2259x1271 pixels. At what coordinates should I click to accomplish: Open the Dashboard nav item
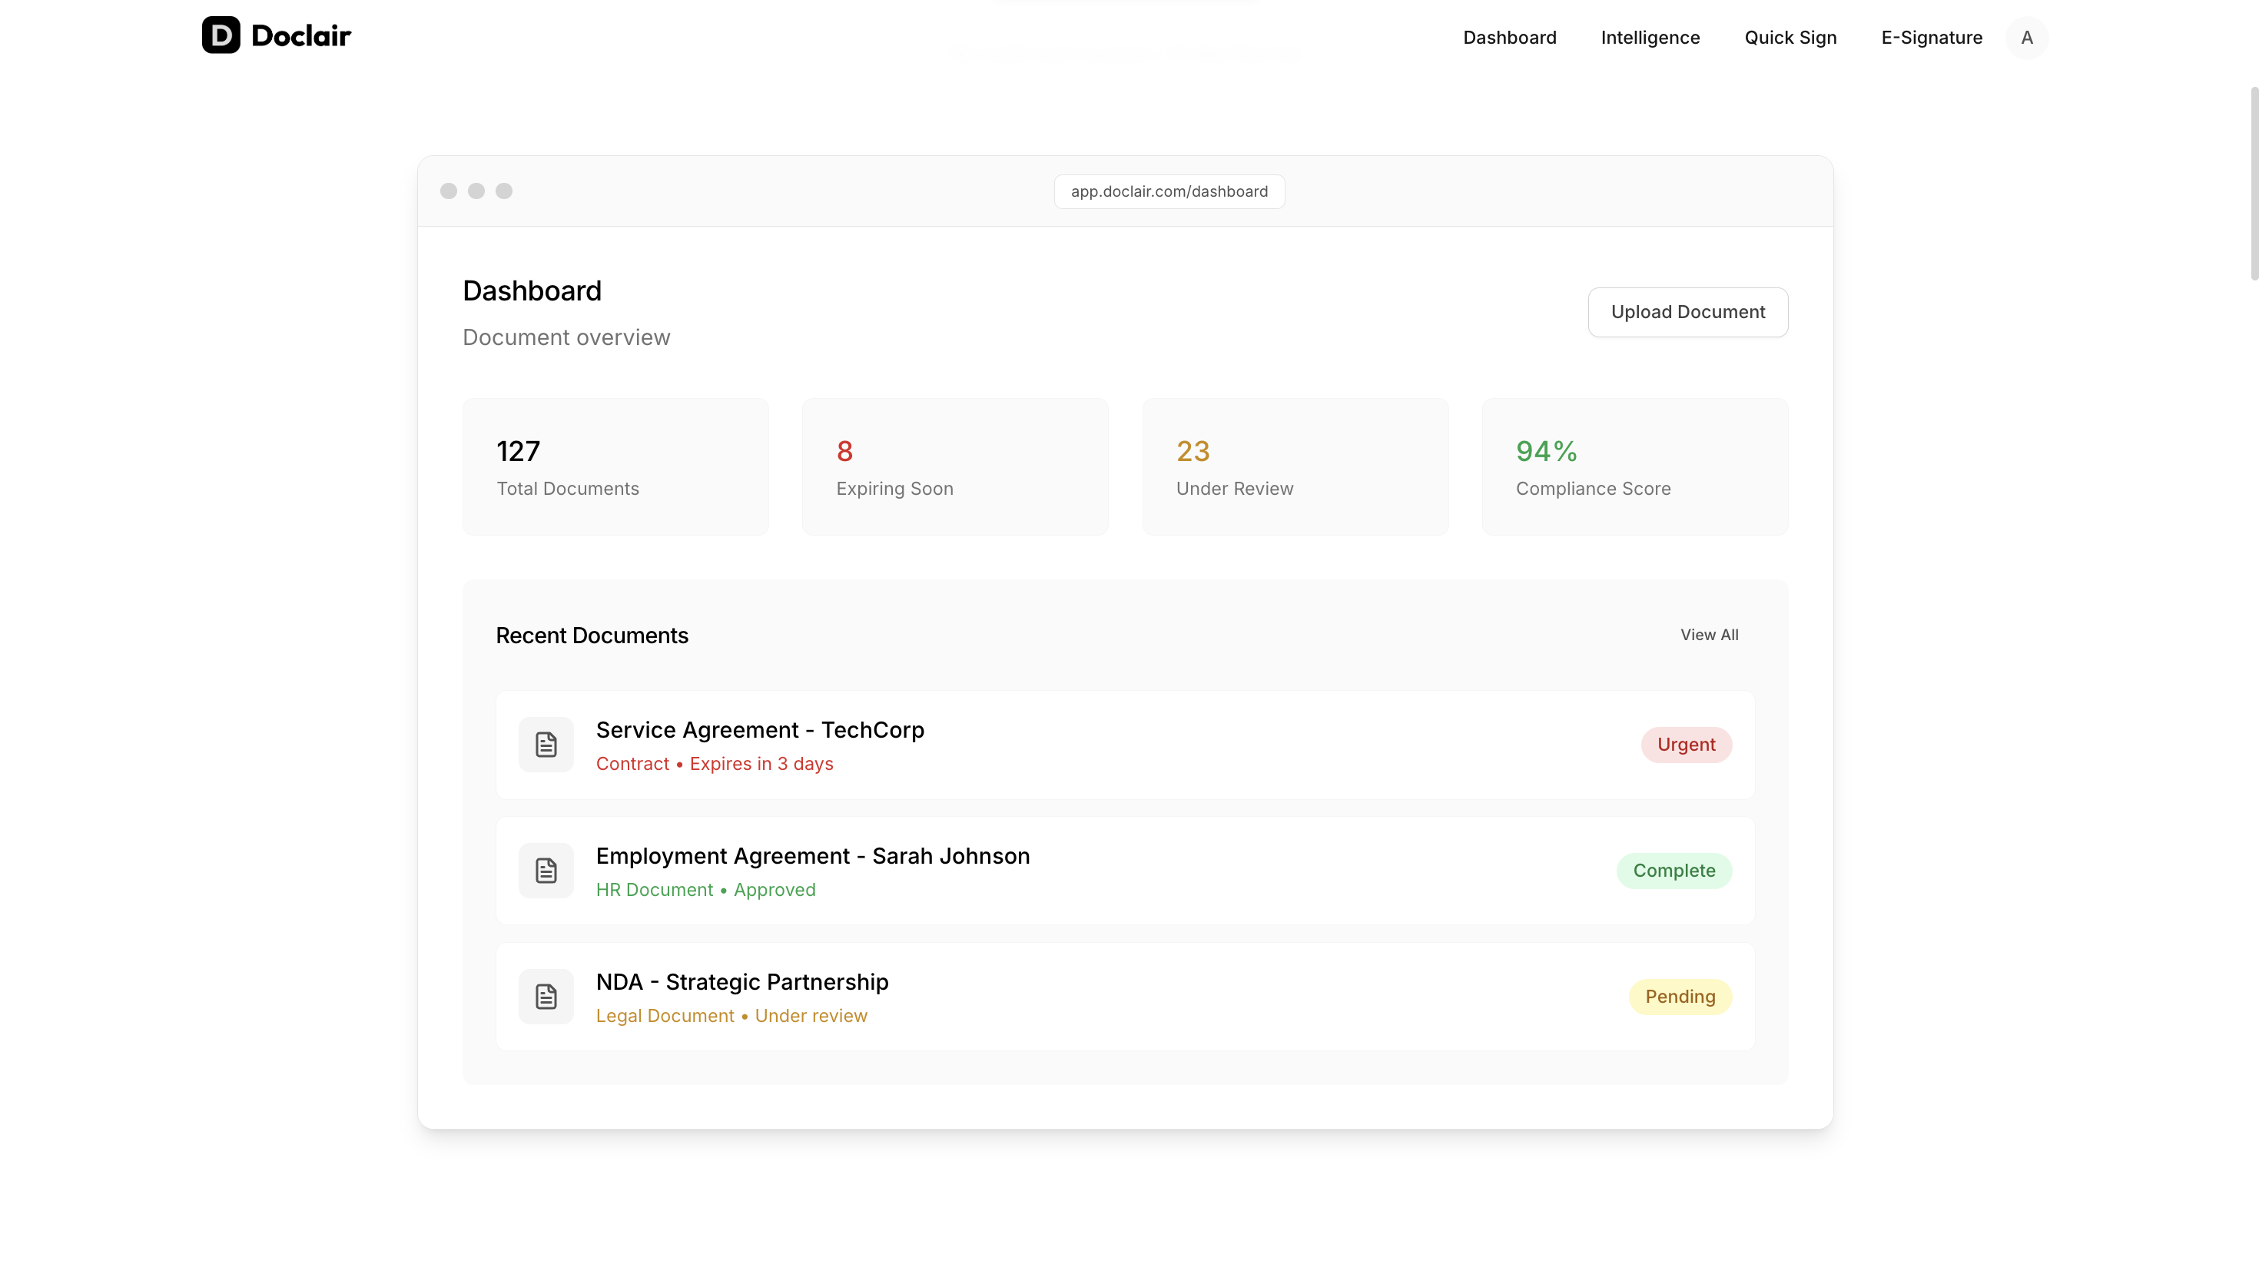click(1509, 38)
